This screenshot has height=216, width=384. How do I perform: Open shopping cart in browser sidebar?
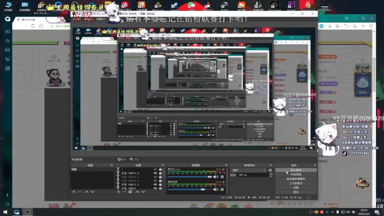click(8, 59)
